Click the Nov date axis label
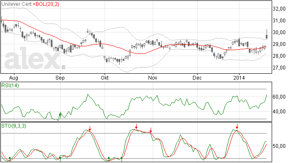Screen dimensions: 292x163 [x=153, y=77]
